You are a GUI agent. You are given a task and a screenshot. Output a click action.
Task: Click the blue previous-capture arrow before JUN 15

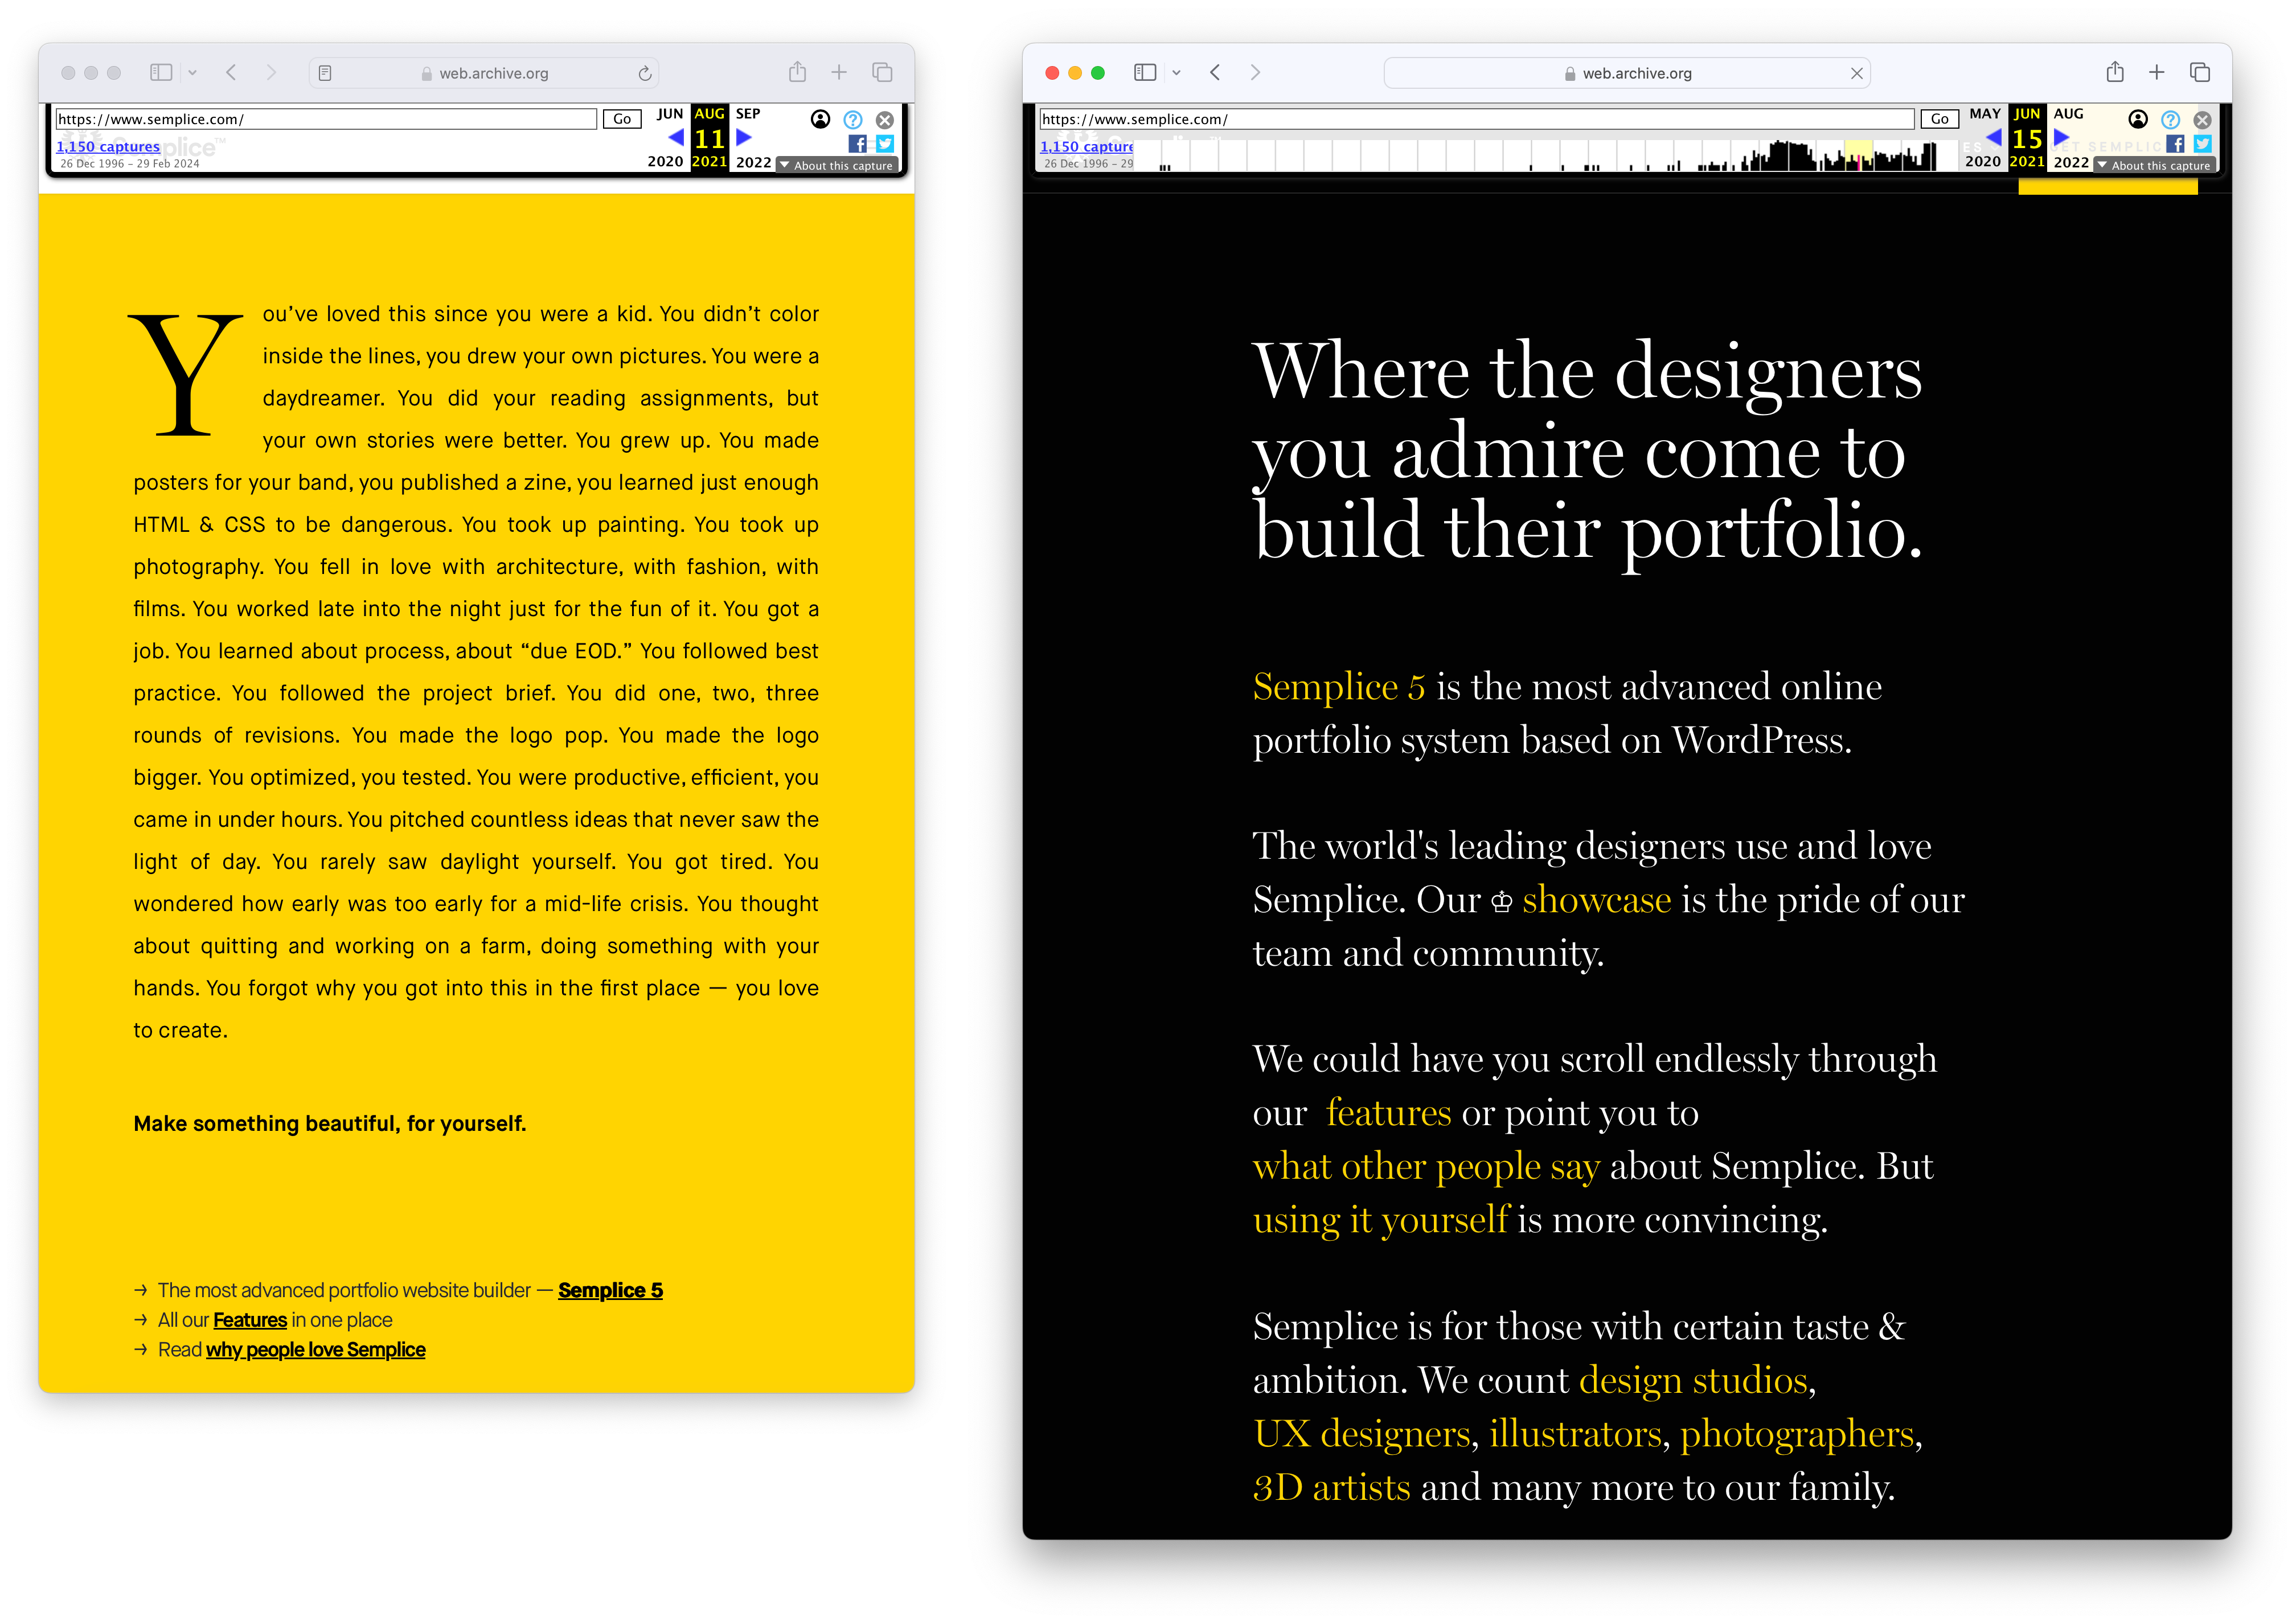click(1993, 139)
